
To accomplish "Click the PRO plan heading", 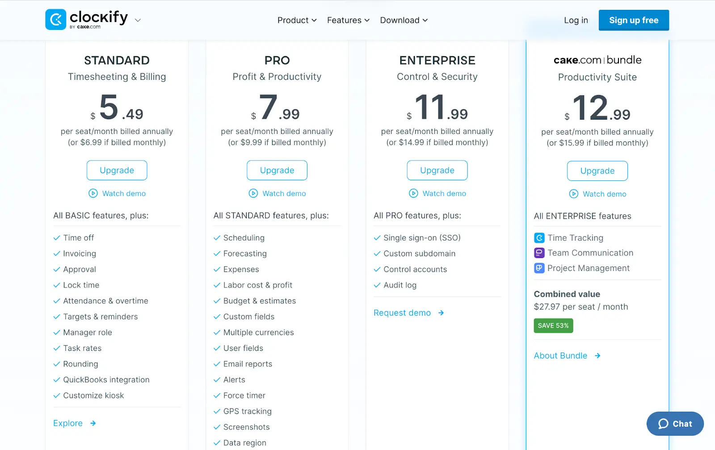I will click(x=277, y=60).
